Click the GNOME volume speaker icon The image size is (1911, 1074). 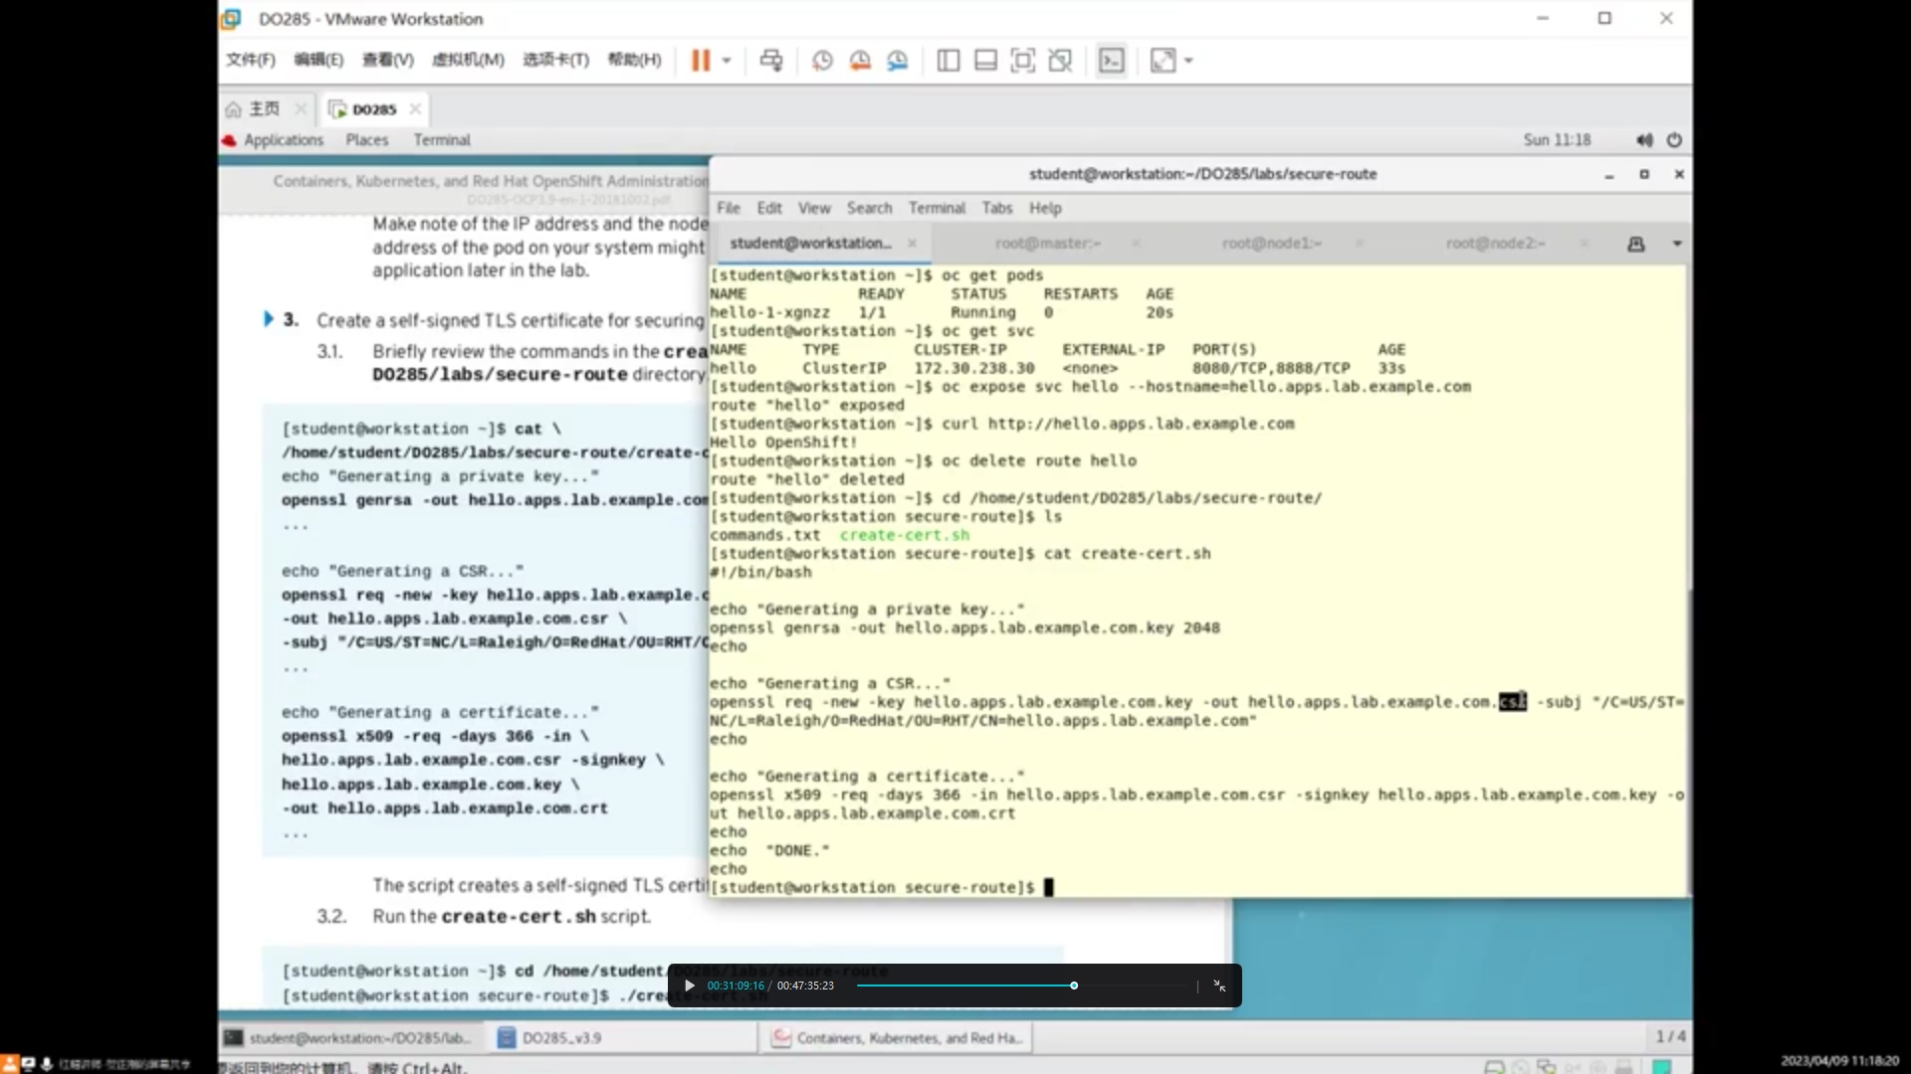1644,140
